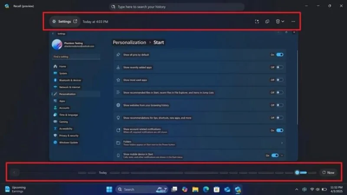Open the taskbar clock showing 11:52 PM
Image resolution: width=347 pixels, height=195 pixels.
337,189
